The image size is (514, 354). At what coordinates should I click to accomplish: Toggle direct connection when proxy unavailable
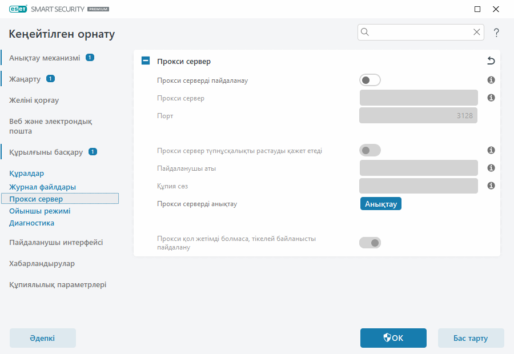370,242
